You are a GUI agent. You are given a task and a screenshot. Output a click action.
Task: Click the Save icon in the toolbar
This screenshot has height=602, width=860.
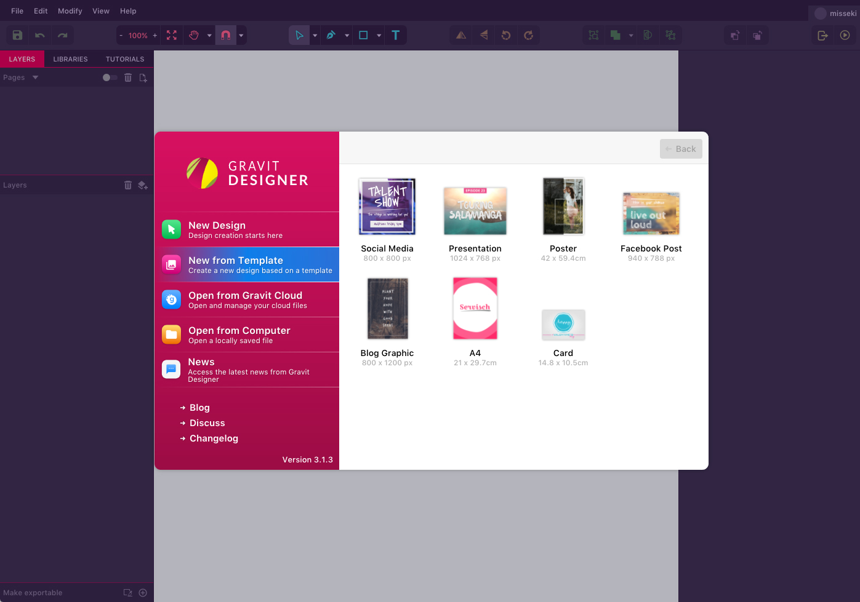pos(17,36)
